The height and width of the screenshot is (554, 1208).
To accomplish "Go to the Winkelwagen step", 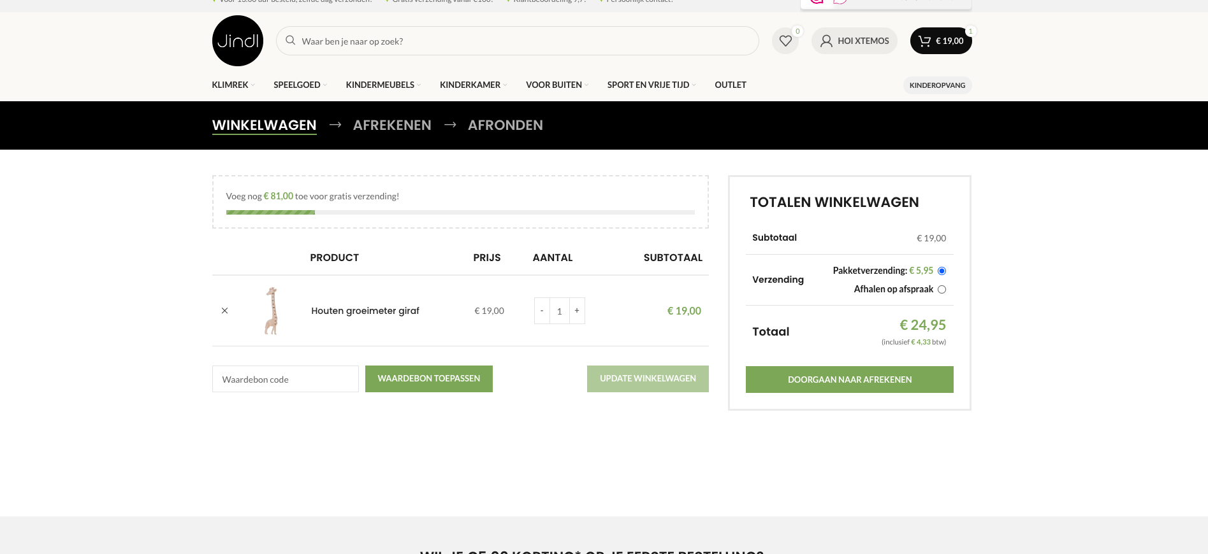I will [265, 125].
